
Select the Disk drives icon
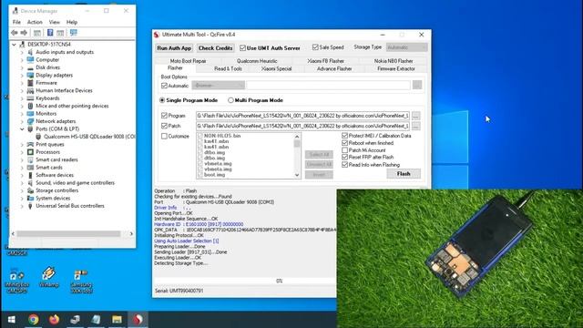tap(30, 67)
